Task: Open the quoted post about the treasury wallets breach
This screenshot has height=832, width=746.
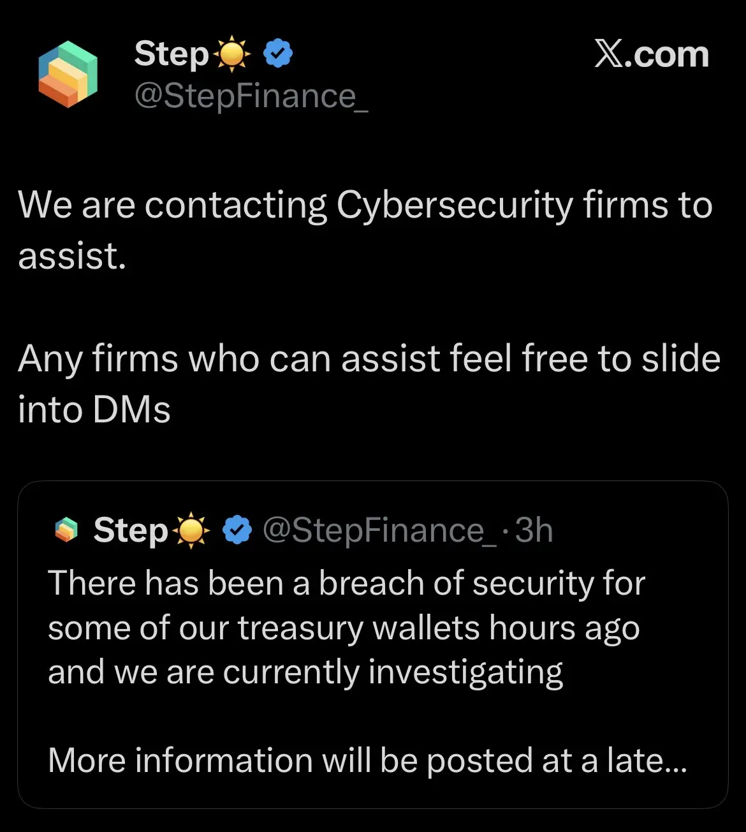Action: [373, 644]
